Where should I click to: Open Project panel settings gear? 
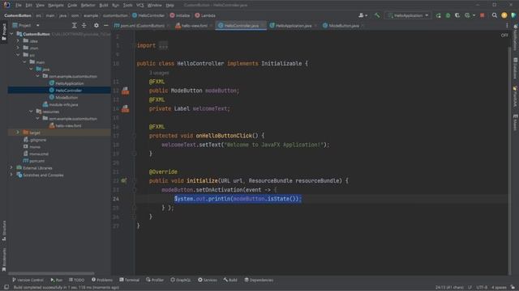coord(97,25)
